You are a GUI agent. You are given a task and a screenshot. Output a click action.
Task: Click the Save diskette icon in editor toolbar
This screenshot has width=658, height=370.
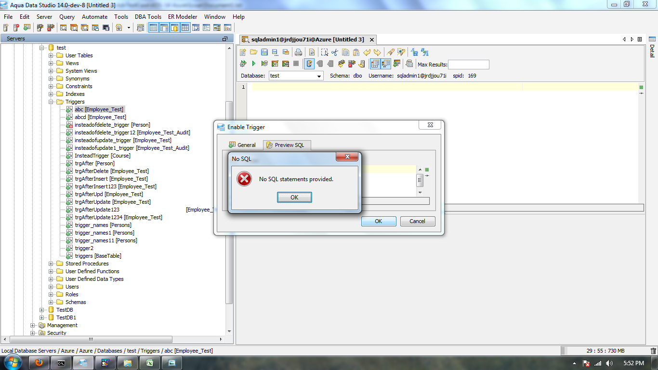click(264, 52)
